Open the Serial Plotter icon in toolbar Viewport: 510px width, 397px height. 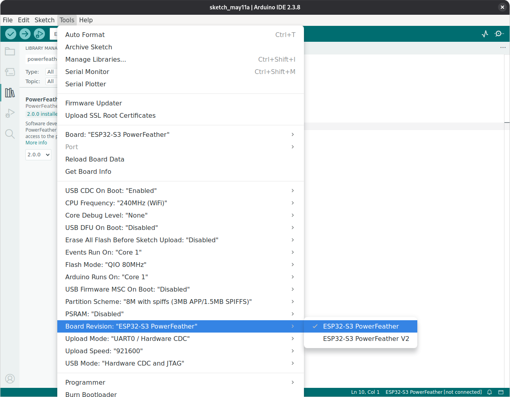[485, 34]
